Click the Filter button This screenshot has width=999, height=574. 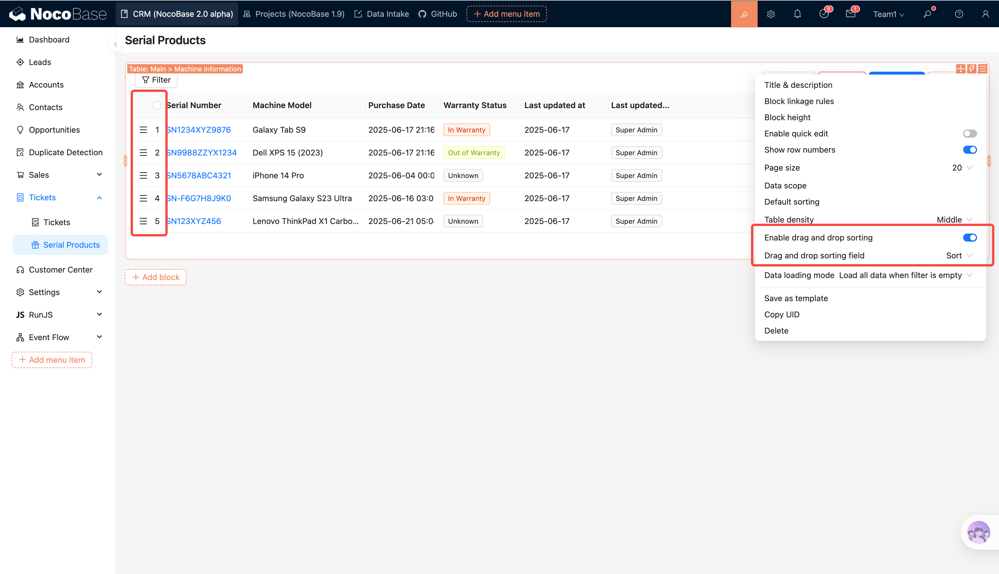coord(156,80)
